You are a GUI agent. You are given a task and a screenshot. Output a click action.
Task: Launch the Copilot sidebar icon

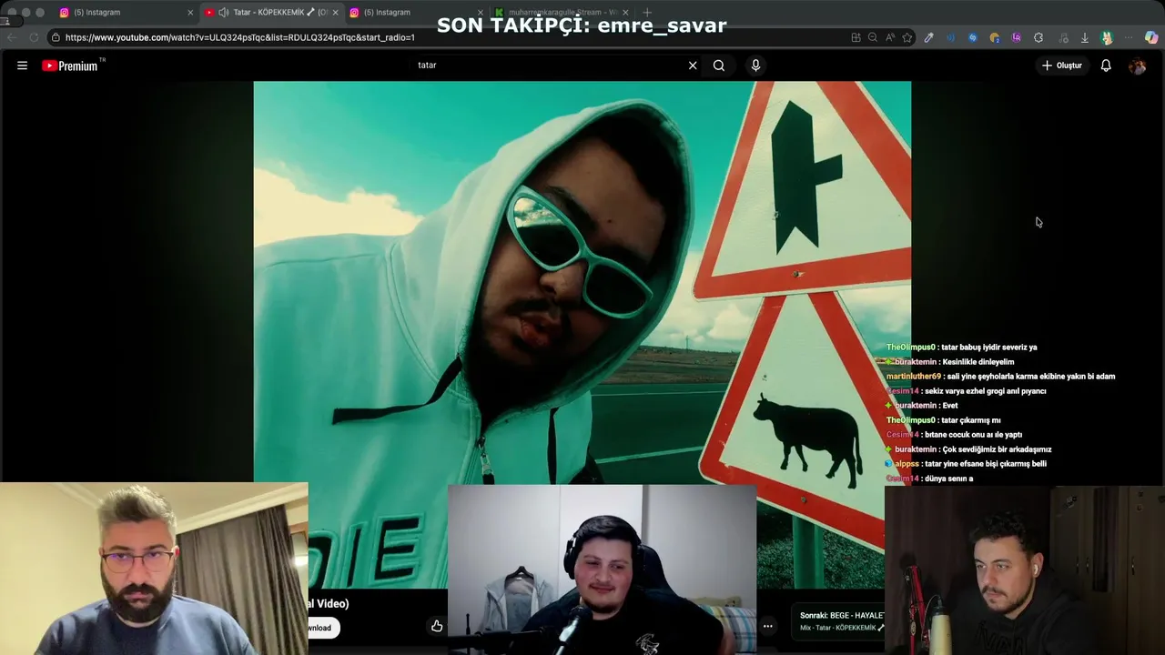[1151, 37]
